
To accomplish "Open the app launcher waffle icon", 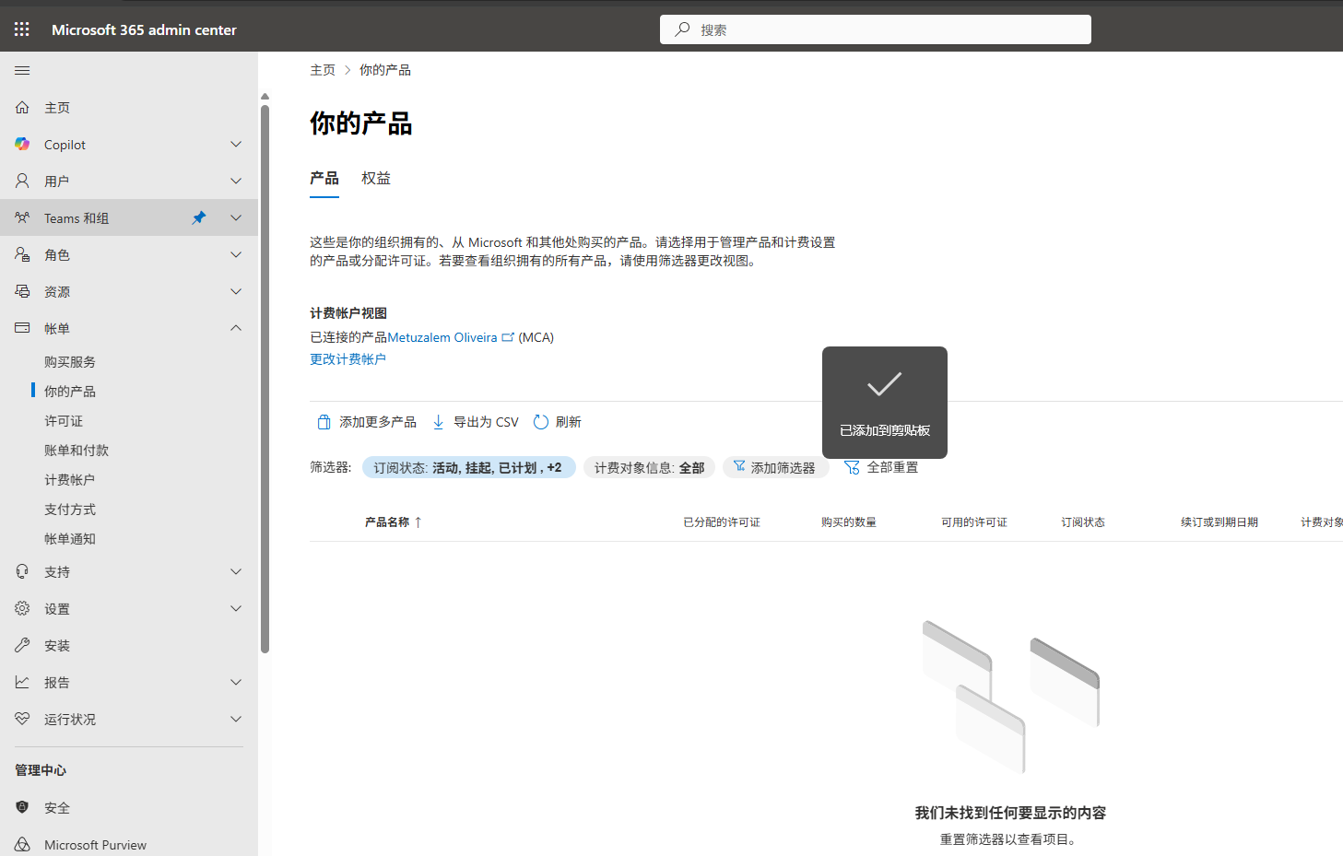I will click(x=22, y=29).
